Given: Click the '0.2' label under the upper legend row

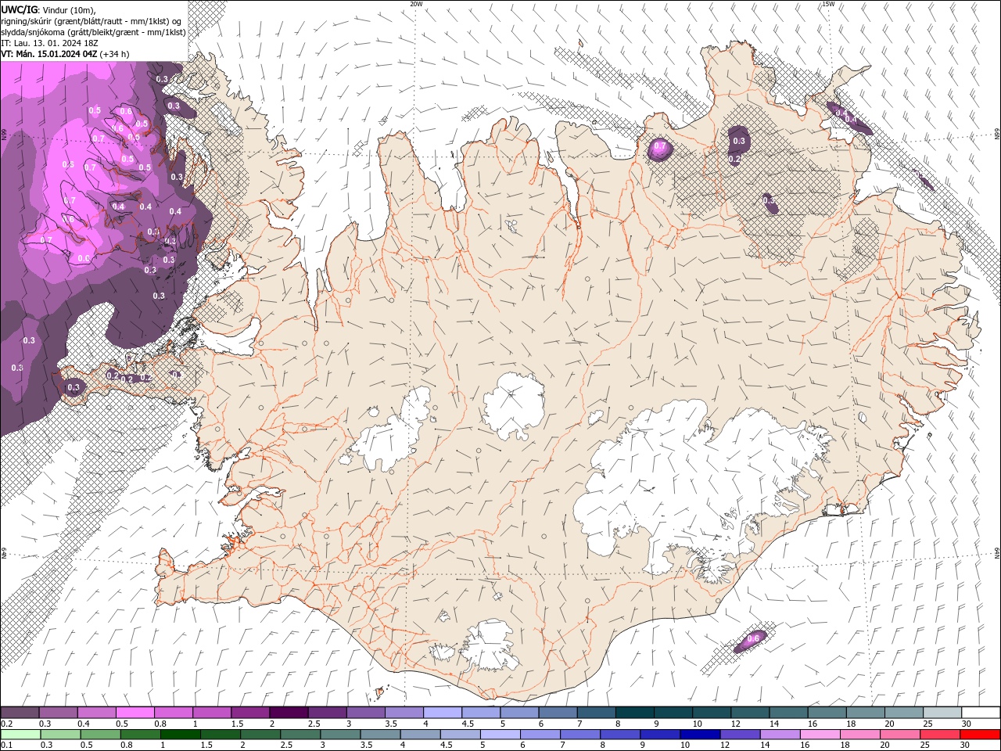Looking at the screenshot, I should coord(6,724).
